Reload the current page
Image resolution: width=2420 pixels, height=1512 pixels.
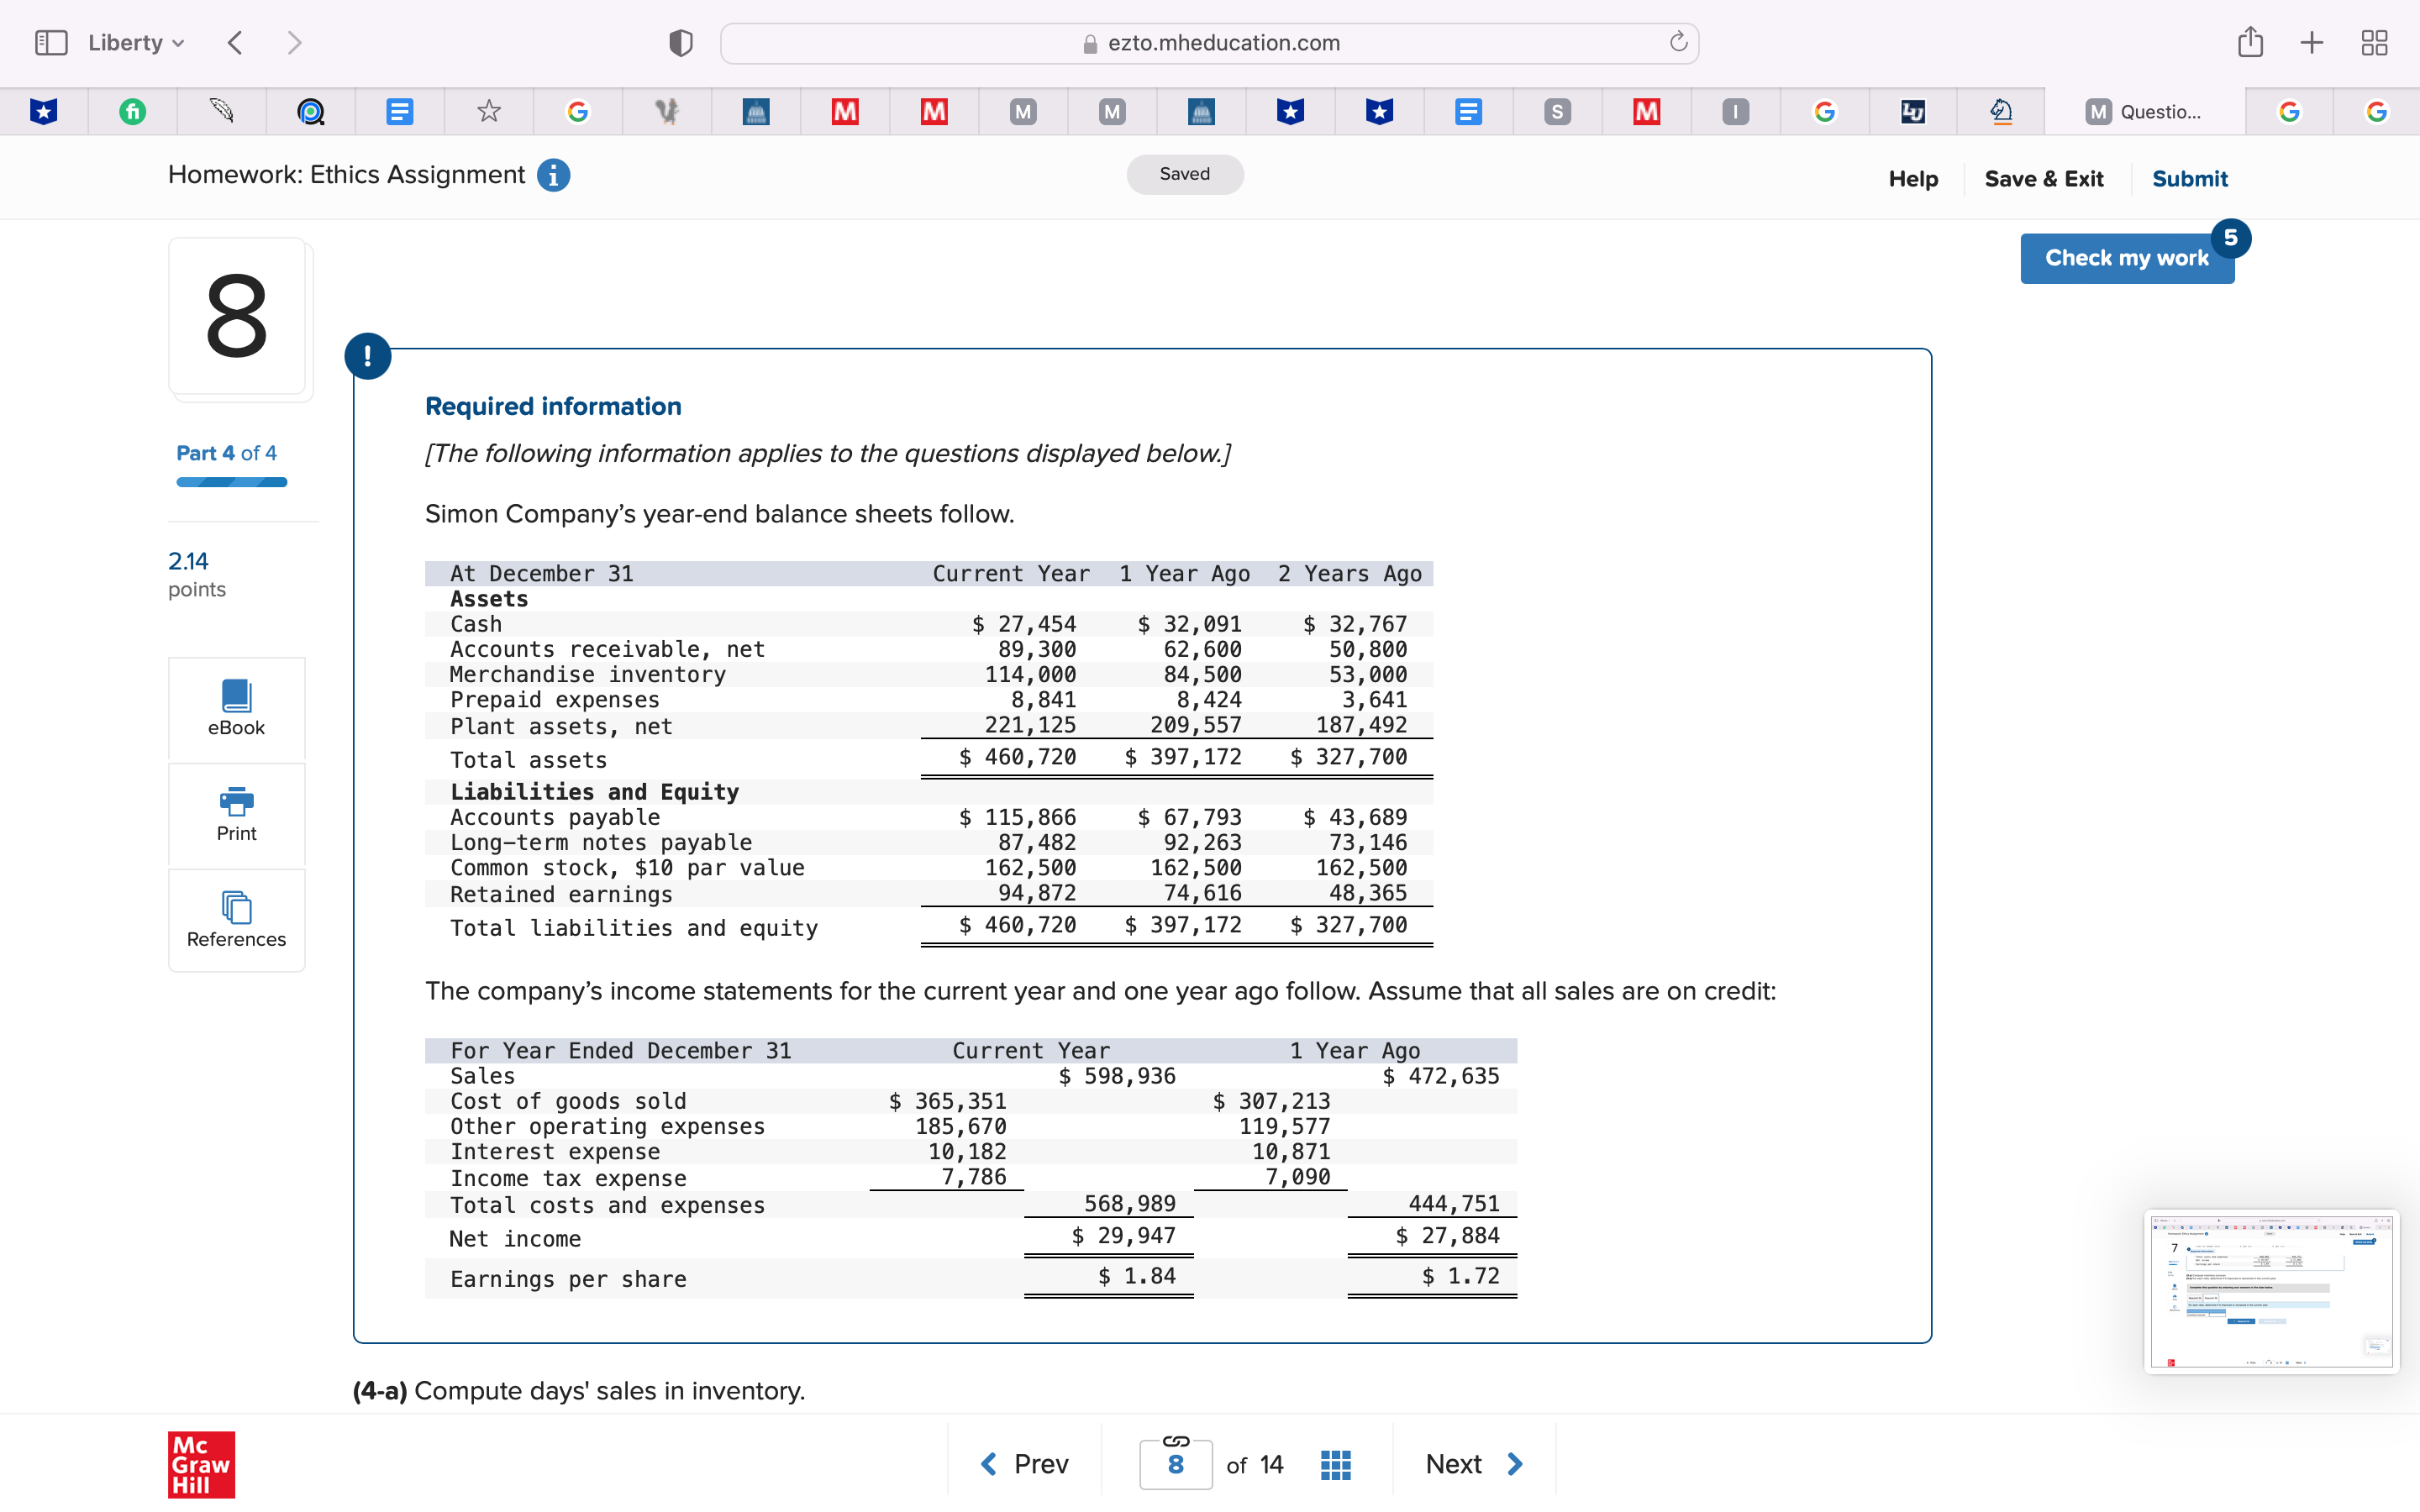coord(1677,42)
